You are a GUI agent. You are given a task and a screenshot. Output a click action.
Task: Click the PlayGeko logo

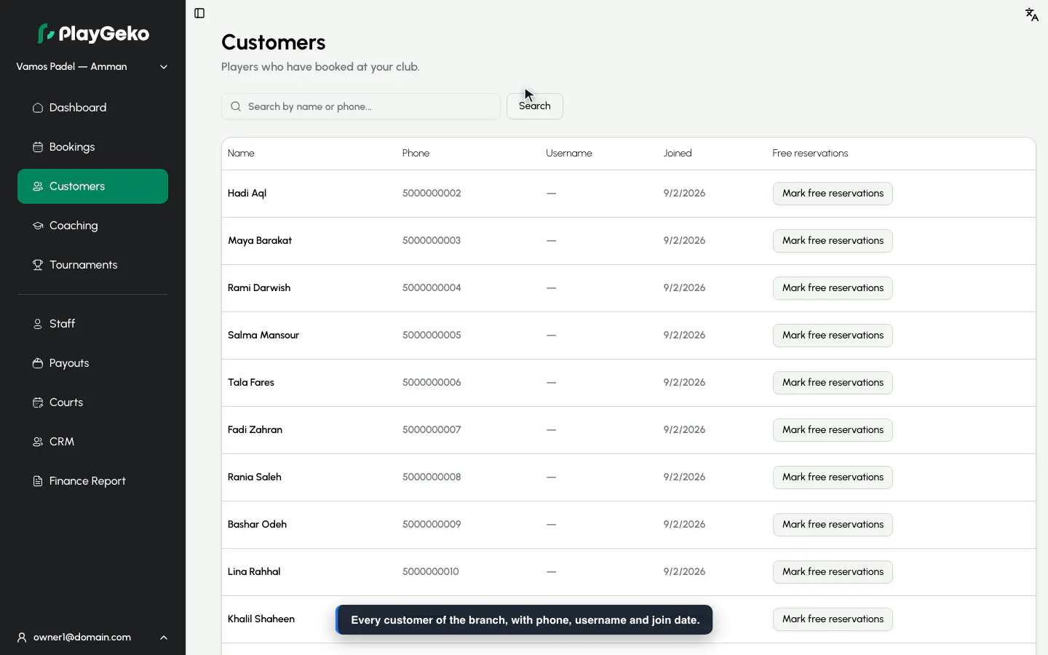click(93, 33)
